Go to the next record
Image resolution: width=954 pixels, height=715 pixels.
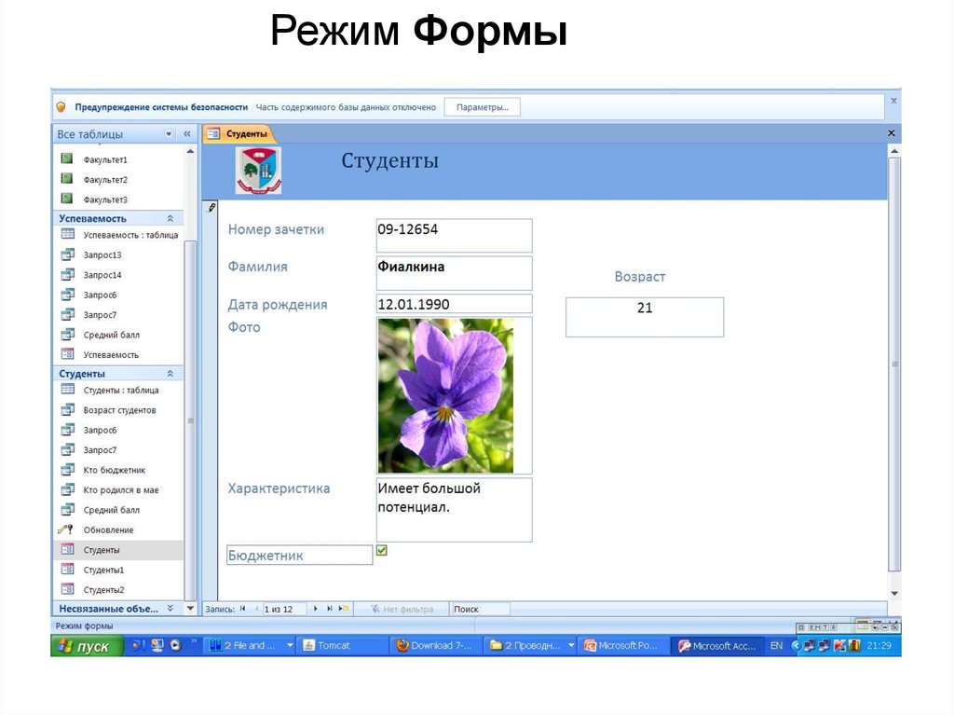[x=316, y=609]
